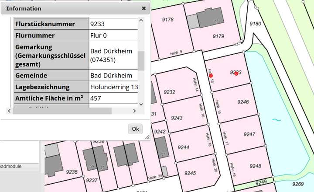Click the 'Gemarkung (Gemarkungsschlüssel gesamt)' label
Viewport: 314px width, 192px height.
point(51,56)
